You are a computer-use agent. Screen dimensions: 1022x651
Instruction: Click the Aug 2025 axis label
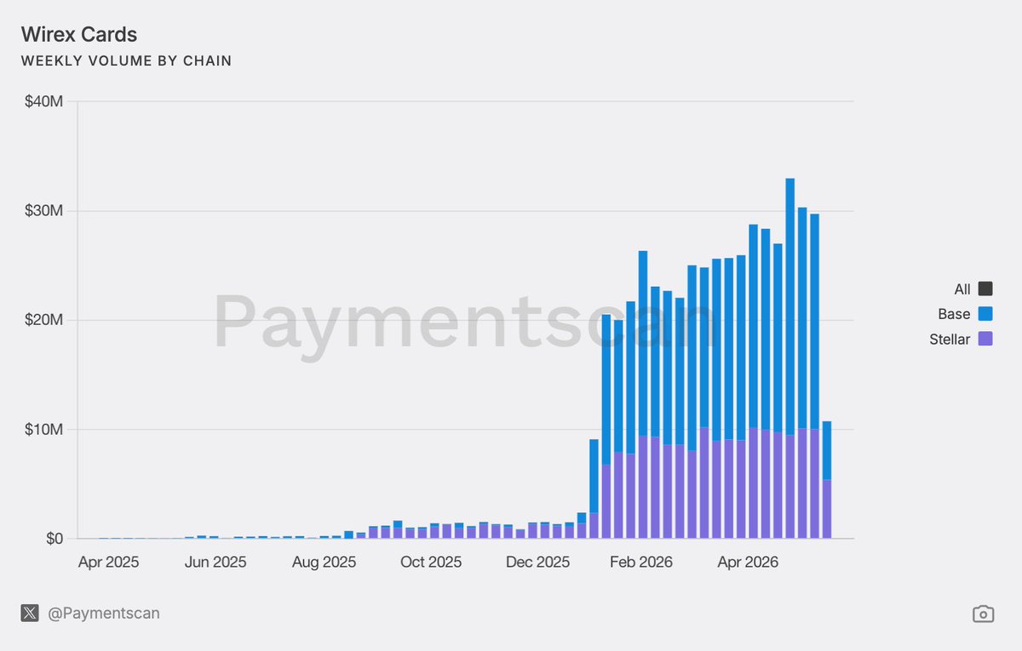coord(324,562)
